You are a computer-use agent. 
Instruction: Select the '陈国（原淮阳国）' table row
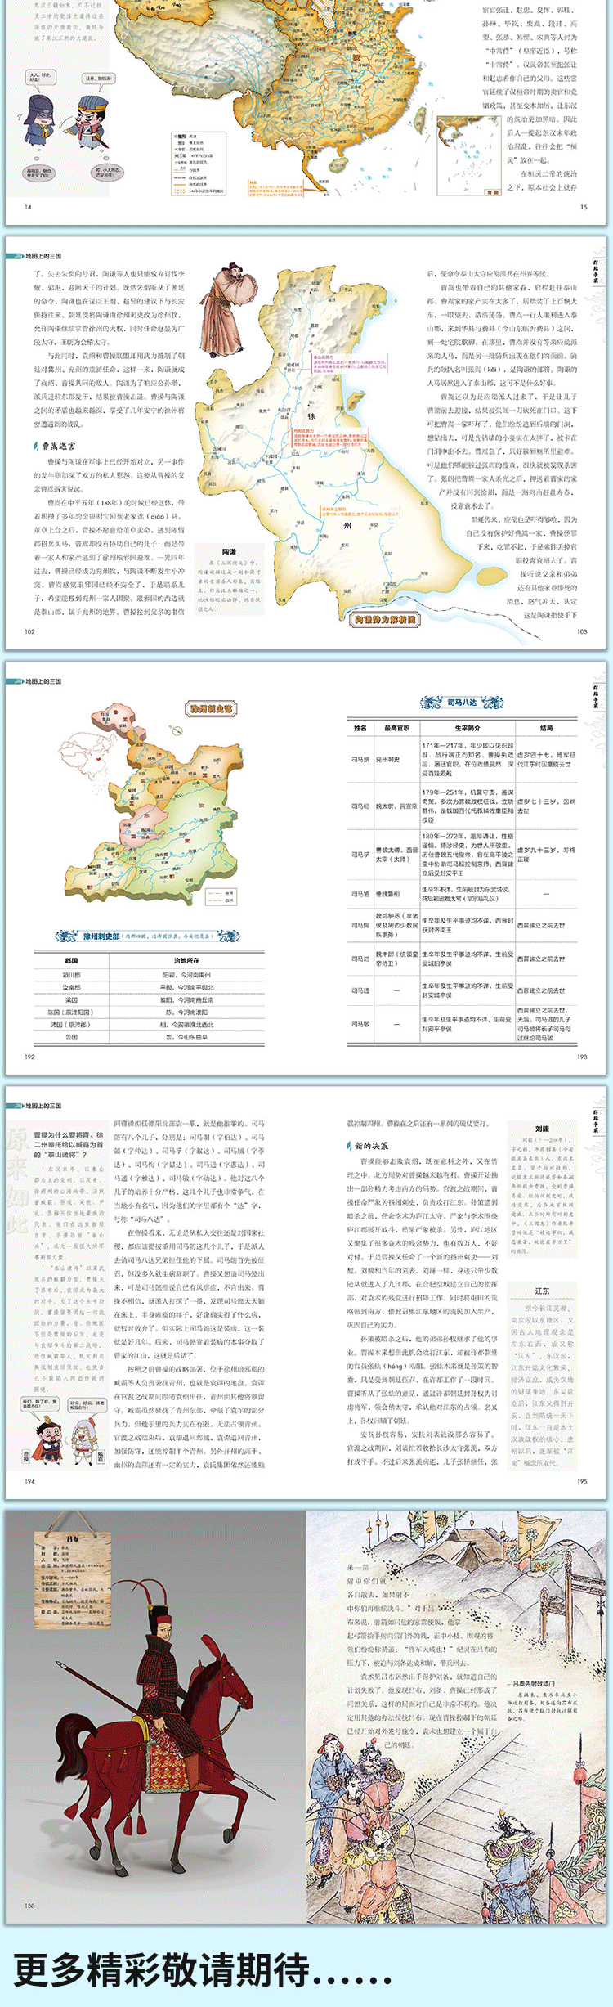click(150, 1012)
